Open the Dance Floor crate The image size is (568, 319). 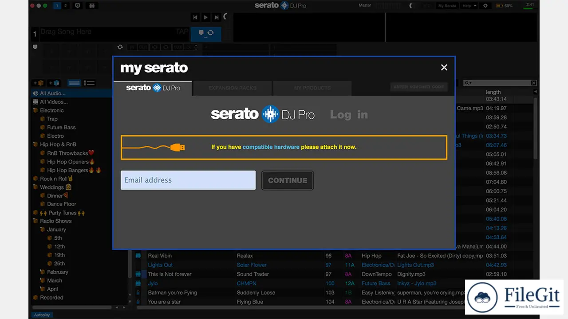(62, 204)
